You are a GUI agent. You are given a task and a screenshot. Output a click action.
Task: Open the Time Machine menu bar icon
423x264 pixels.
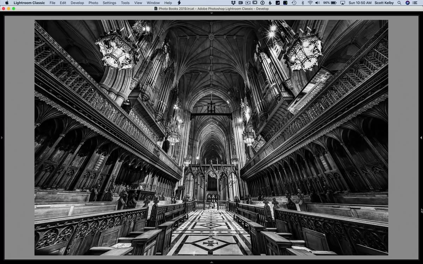point(294,3)
